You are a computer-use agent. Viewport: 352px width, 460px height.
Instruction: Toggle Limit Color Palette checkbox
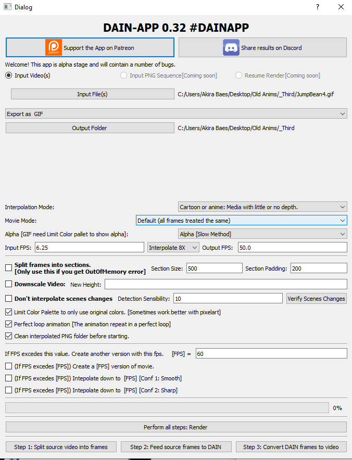(8, 312)
